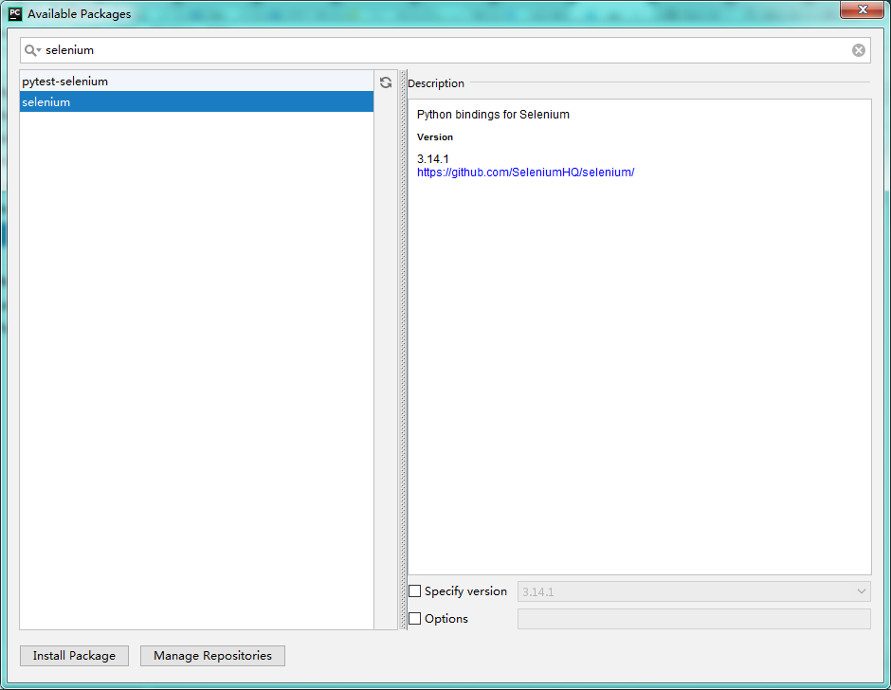The image size is (891, 690).
Task: Clear the search text with the X icon
Action: (858, 50)
